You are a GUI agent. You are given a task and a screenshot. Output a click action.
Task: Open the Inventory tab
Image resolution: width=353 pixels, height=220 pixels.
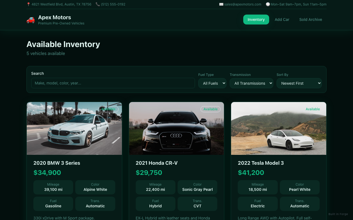(x=256, y=20)
